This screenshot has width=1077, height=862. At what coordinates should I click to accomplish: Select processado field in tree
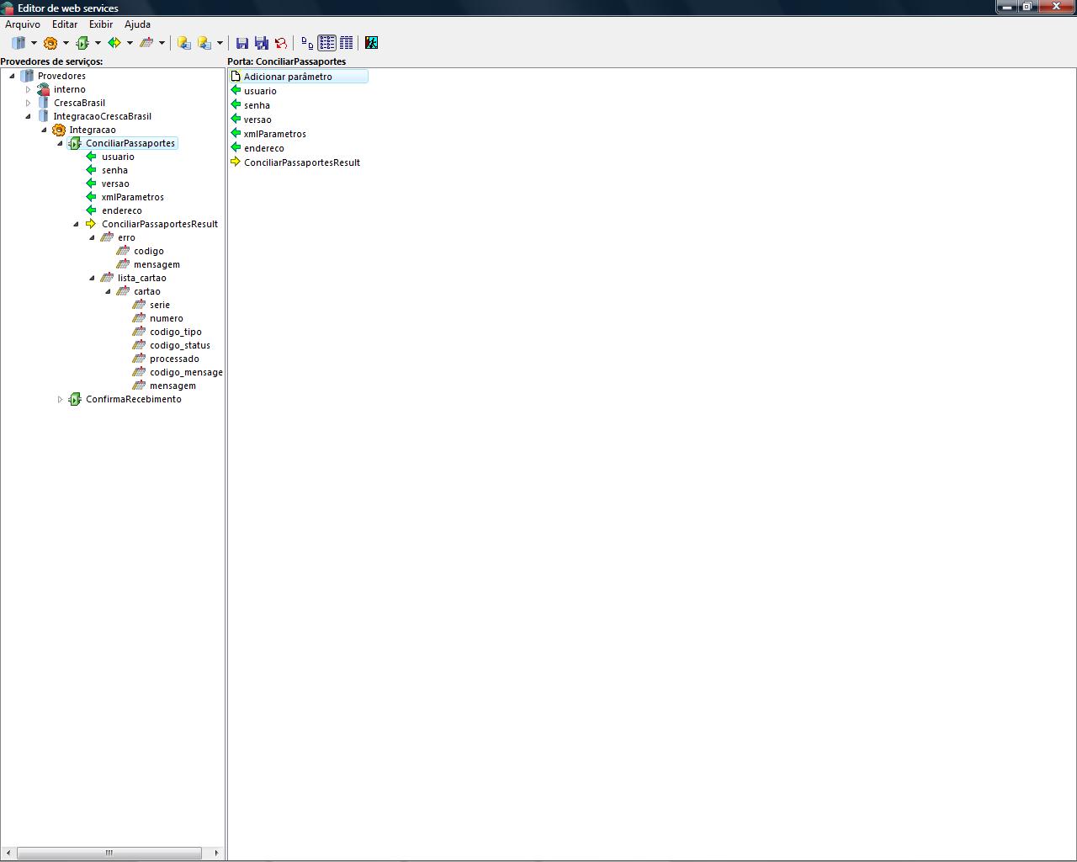174,359
